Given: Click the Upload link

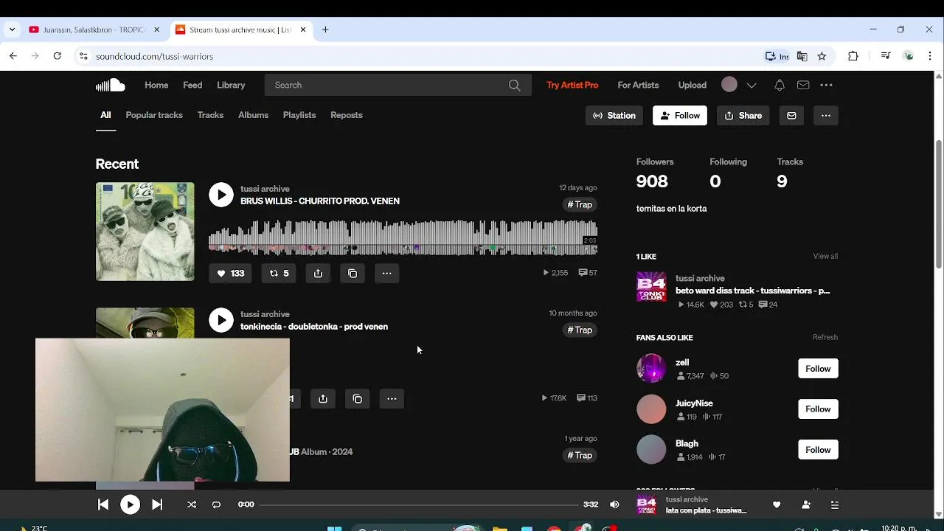Looking at the screenshot, I should [x=693, y=85].
